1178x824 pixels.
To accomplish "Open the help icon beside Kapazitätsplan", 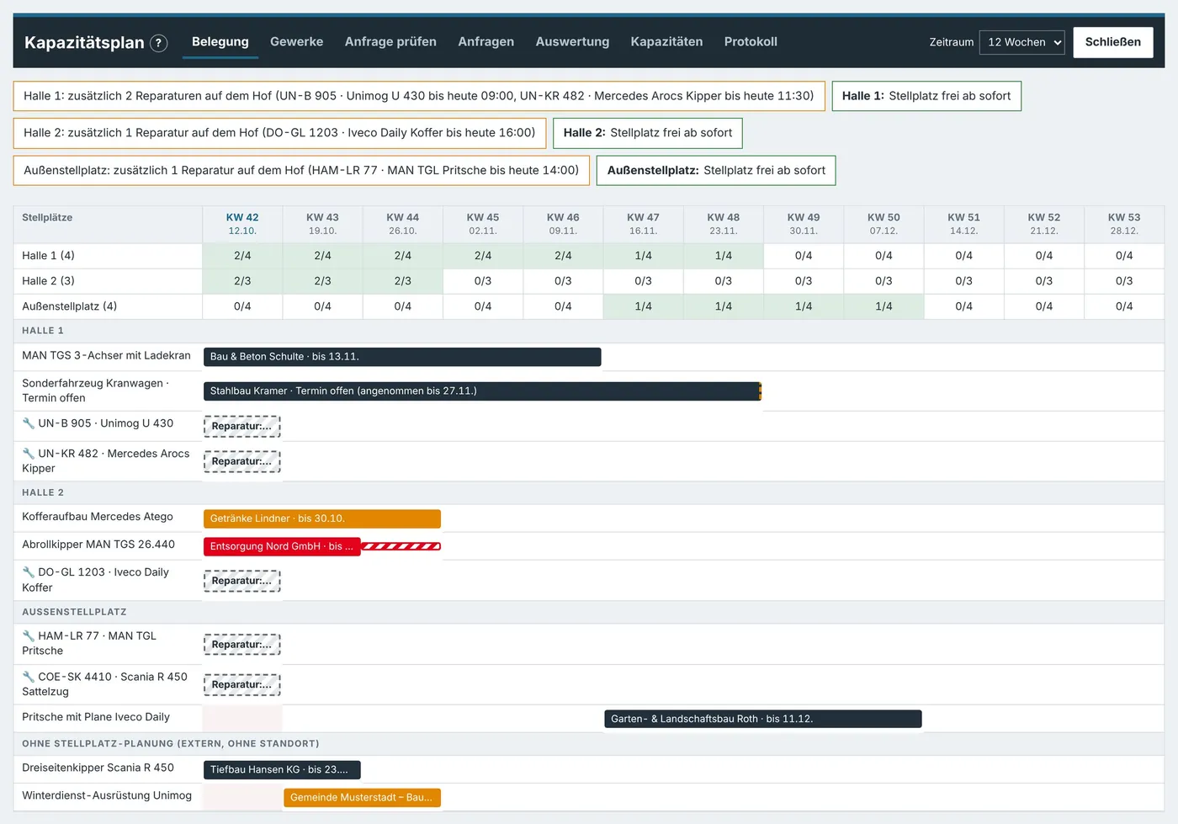I will [158, 43].
